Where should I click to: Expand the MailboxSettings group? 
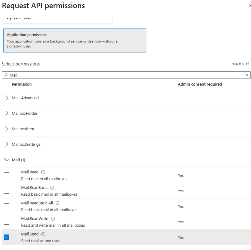[x=7, y=144]
